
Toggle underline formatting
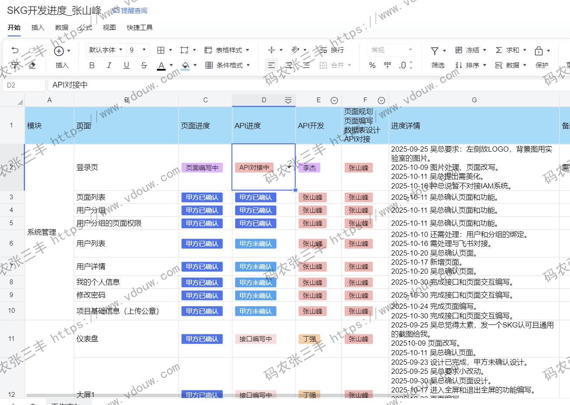point(126,65)
